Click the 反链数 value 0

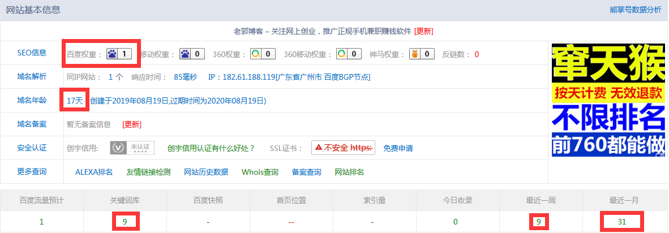click(477, 54)
